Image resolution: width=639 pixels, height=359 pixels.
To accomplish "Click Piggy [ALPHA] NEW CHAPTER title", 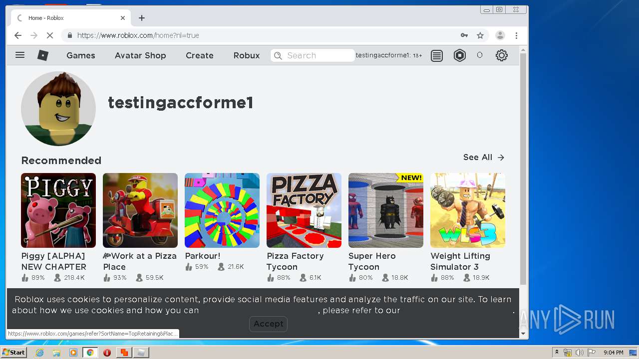I will click(54, 261).
